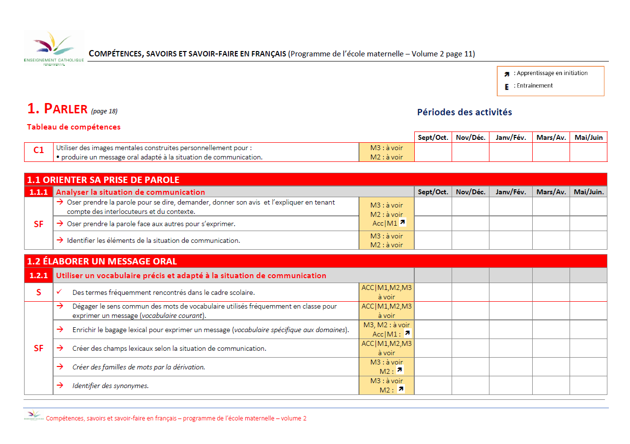Click the title 'Compétences, savoirs et savoir-faire en français'
630x444 pixels.
pyautogui.click(x=187, y=54)
